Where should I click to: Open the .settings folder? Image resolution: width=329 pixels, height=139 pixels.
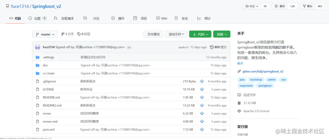(48, 57)
